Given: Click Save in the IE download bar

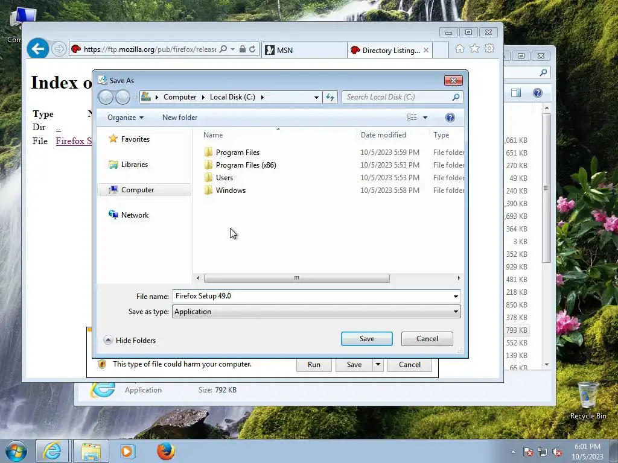Looking at the screenshot, I should [x=354, y=365].
